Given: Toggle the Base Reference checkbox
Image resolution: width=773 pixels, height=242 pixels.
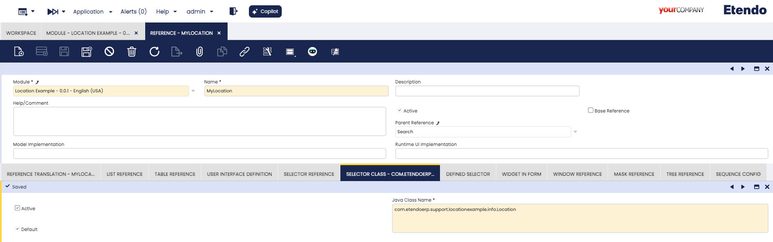Looking at the screenshot, I should tap(591, 110).
